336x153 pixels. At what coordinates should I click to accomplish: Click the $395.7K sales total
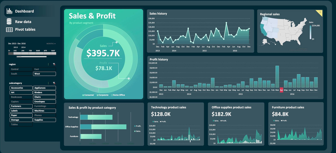point(103,53)
